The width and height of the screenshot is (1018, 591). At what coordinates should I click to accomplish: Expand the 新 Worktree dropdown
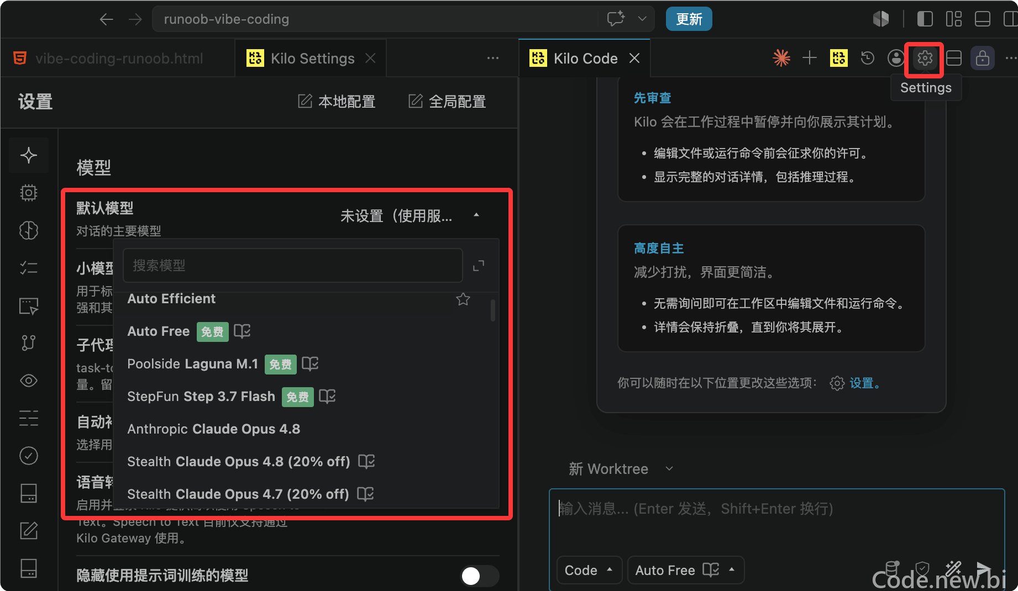coord(621,469)
